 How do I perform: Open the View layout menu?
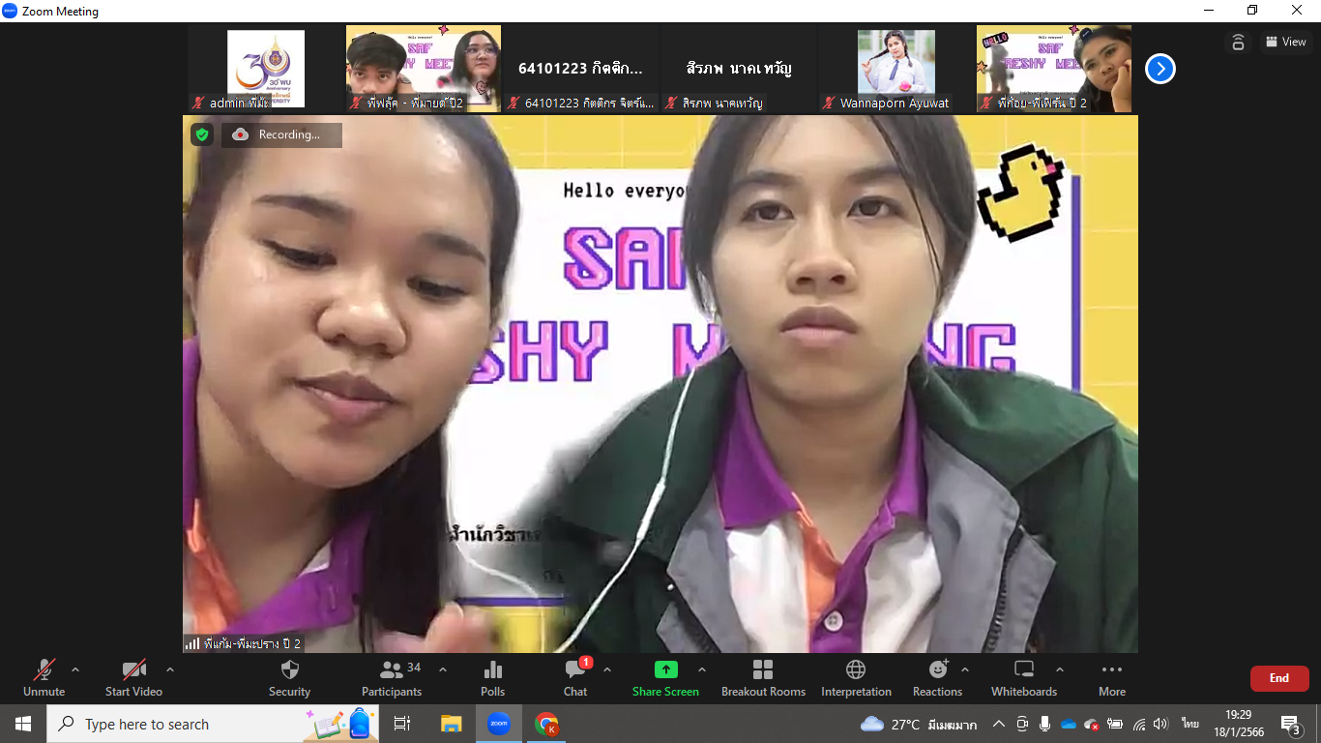[1285, 42]
